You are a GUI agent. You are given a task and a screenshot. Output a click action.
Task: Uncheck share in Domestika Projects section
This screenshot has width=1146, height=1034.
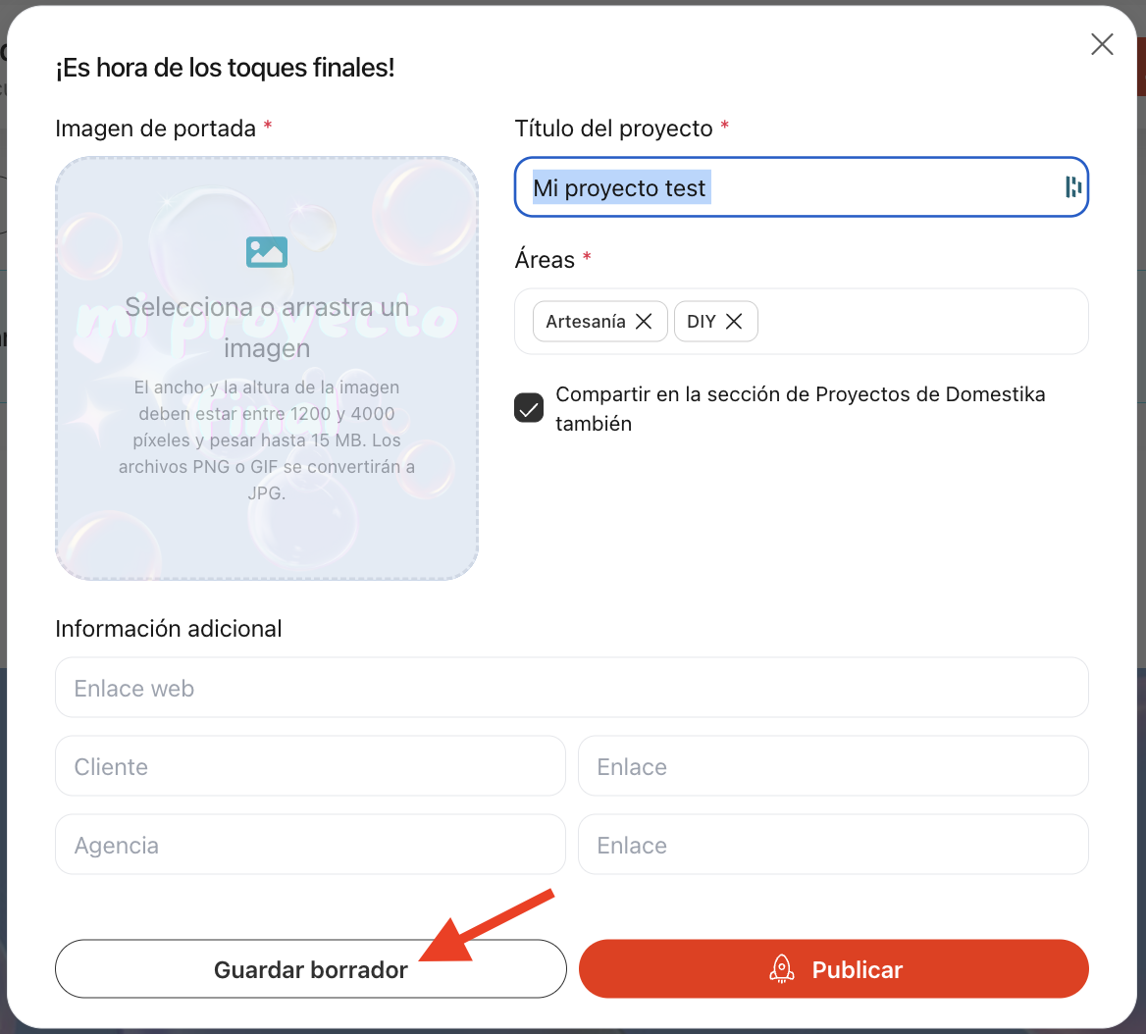pyautogui.click(x=529, y=408)
